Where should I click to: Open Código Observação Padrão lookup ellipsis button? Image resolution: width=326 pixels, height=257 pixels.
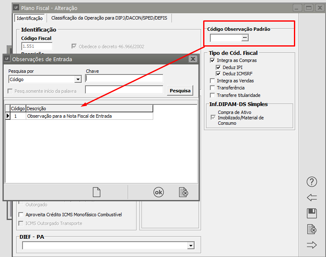(x=245, y=38)
